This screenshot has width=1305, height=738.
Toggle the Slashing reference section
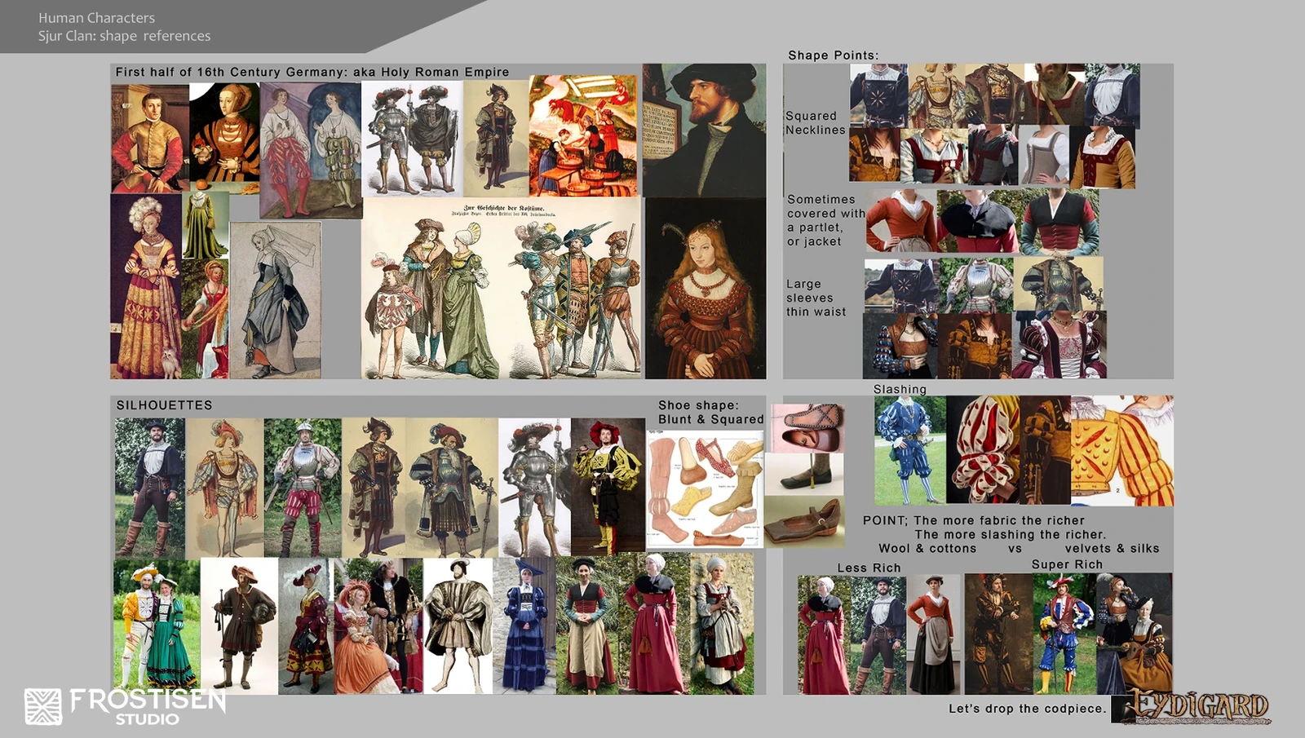point(900,389)
